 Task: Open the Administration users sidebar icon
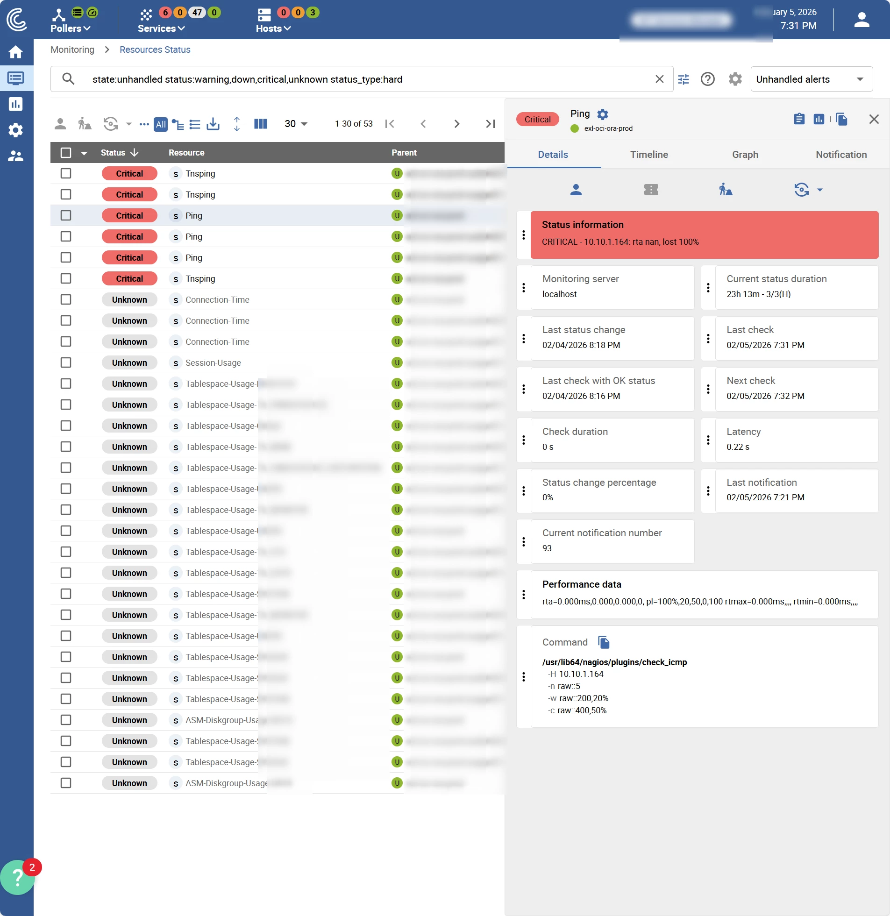click(x=16, y=156)
